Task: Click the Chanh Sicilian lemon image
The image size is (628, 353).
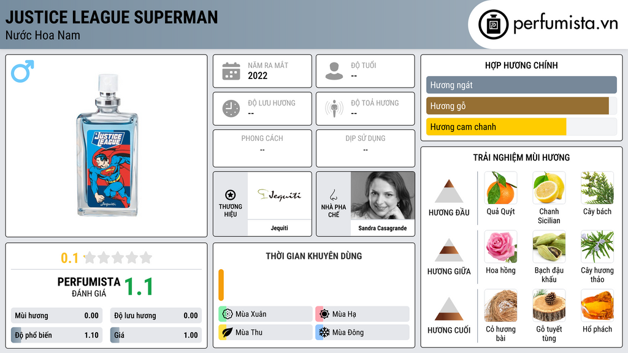Action: tap(549, 188)
